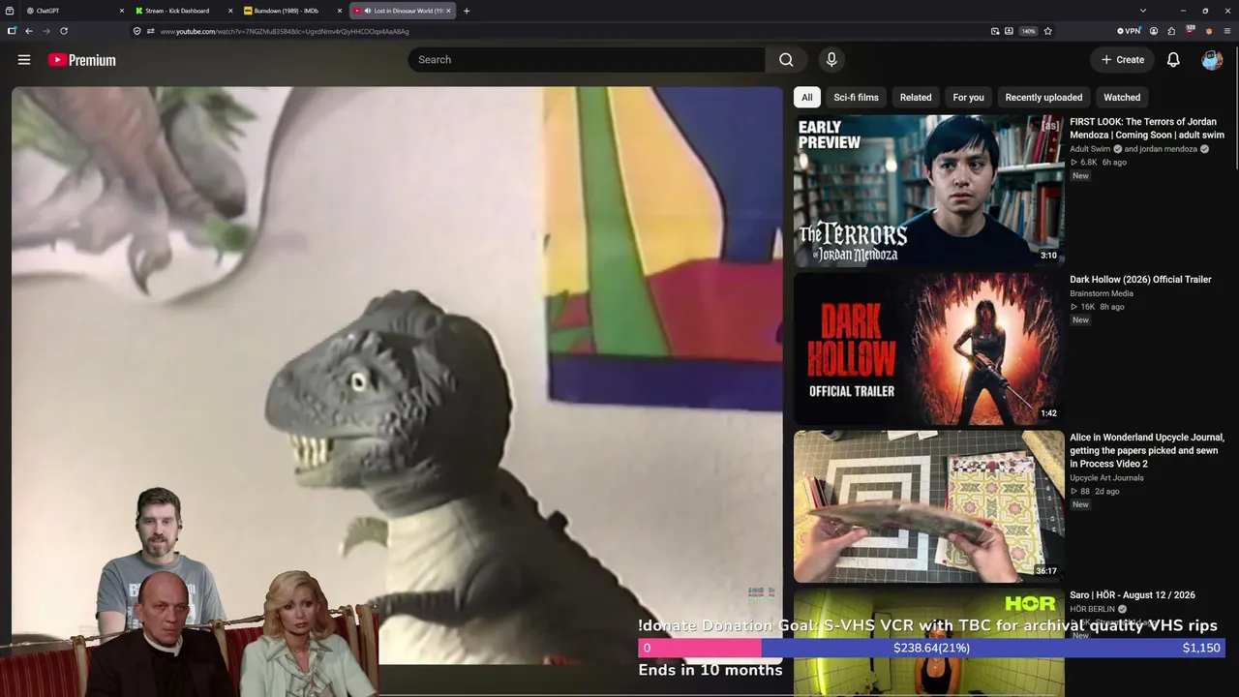
Task: Open the browser application menu
Action: 1227,31
